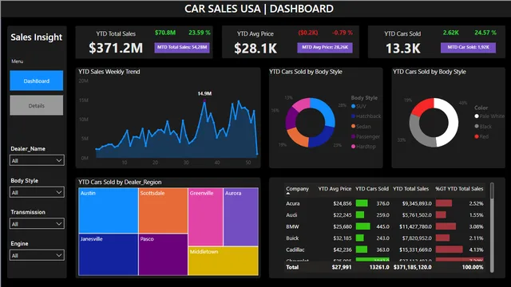The image size is (511, 287).
Task: Select the Janesville region tile
Action: pos(109,255)
